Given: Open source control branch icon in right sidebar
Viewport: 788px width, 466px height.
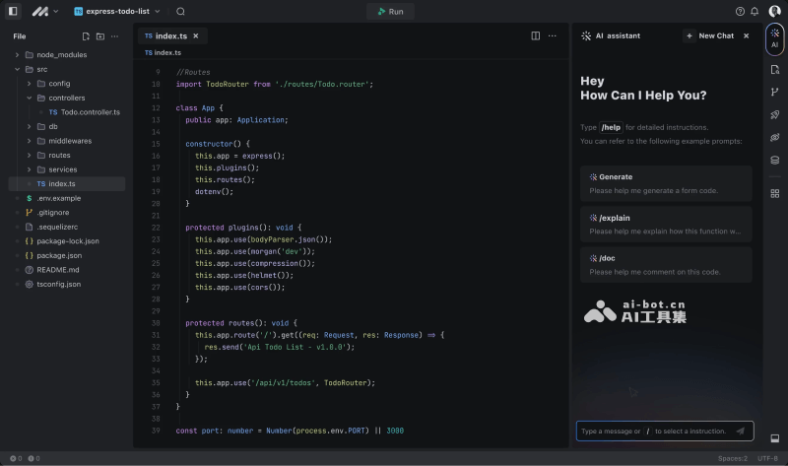Looking at the screenshot, I should [x=775, y=92].
